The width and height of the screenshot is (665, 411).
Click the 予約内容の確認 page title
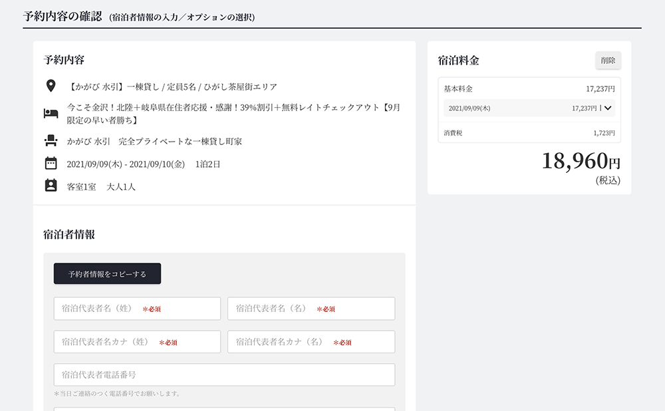point(63,17)
